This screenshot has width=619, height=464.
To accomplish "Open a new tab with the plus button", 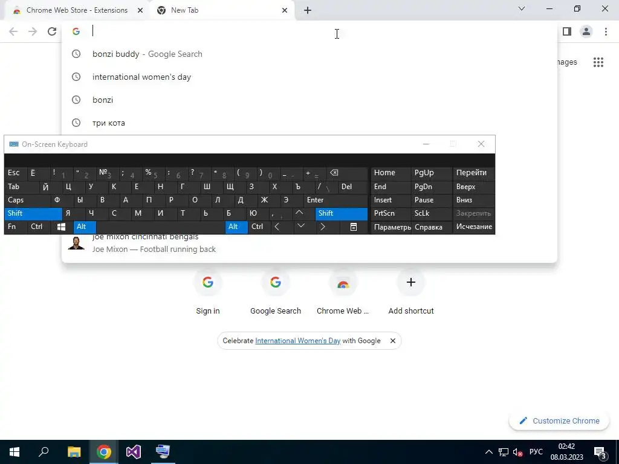I will click(308, 10).
